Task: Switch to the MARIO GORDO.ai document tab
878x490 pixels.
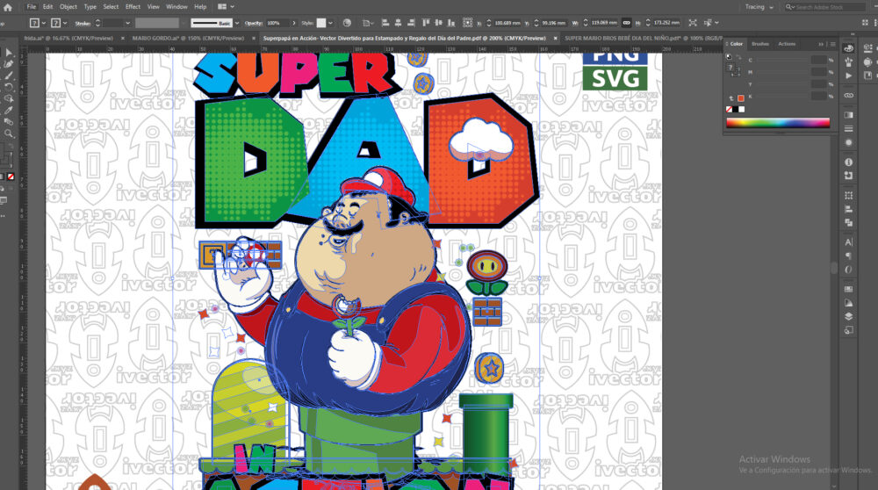Action: 188,38
